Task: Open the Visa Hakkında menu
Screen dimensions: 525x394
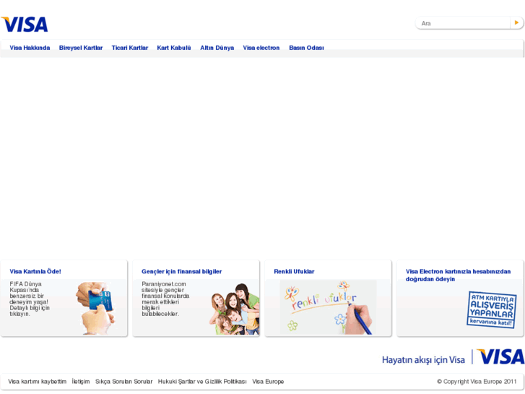Action: click(30, 48)
